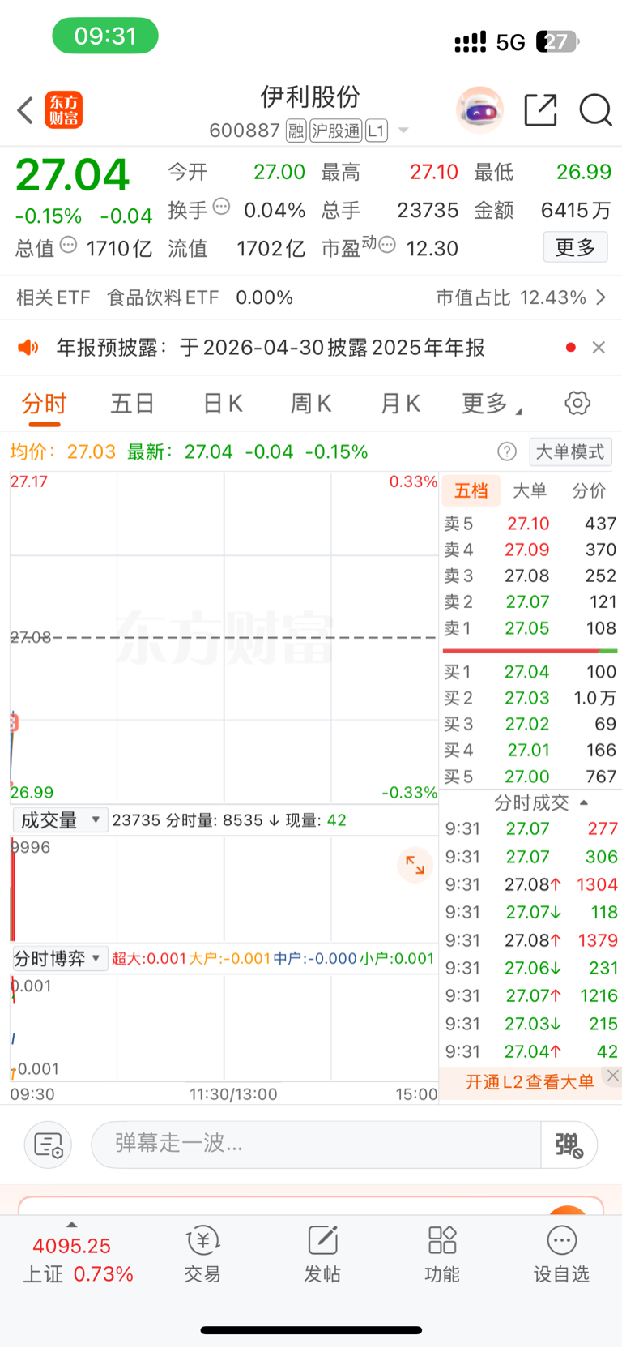Screen dimensions: 622x1348
Task: Tap the trade row with volume 1379
Action: (531, 940)
